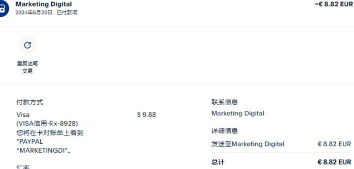
Task: Expand the 汇率 exchange rate section
Action: (x=23, y=167)
